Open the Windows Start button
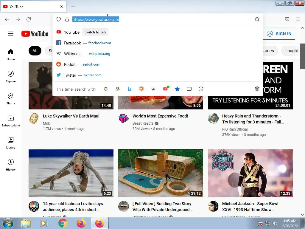 8,223
